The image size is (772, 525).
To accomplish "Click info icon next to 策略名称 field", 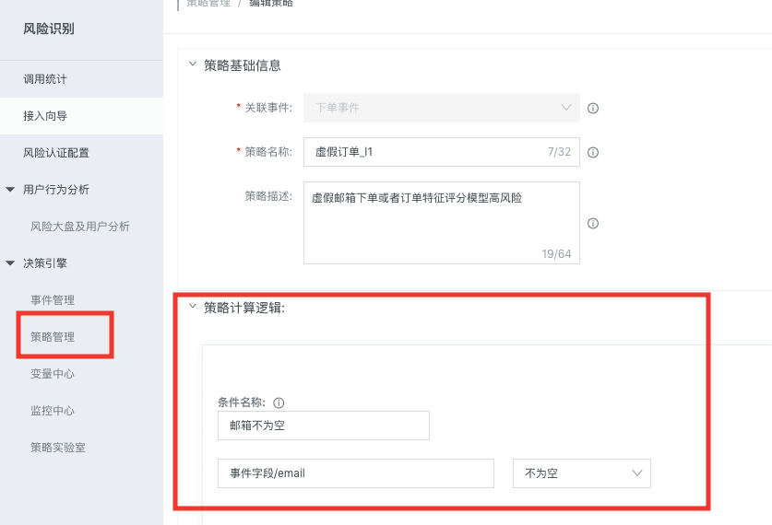I will point(593,152).
